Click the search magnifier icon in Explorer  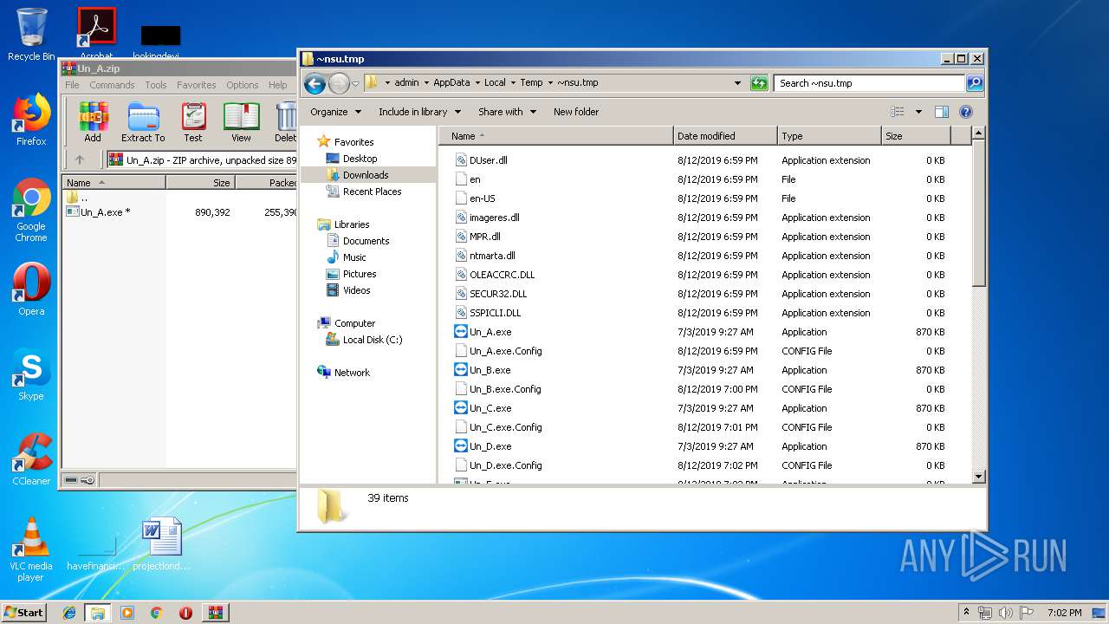(975, 83)
